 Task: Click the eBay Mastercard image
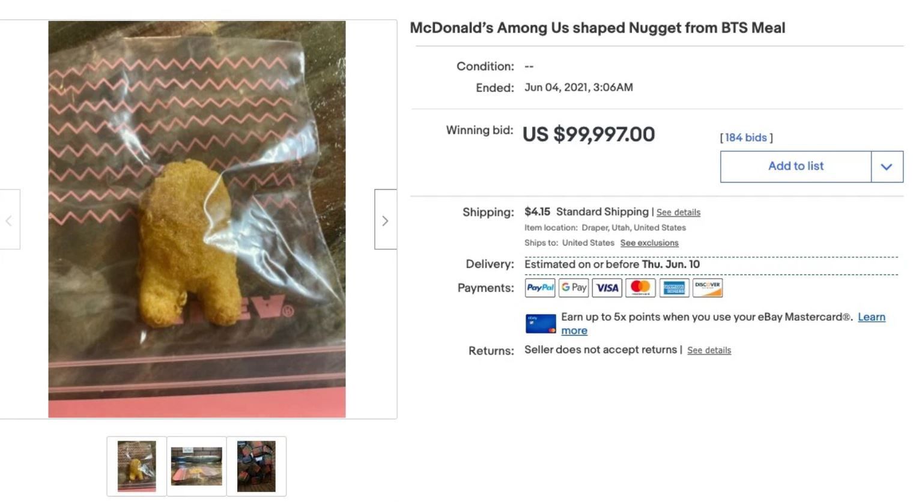pyautogui.click(x=541, y=324)
